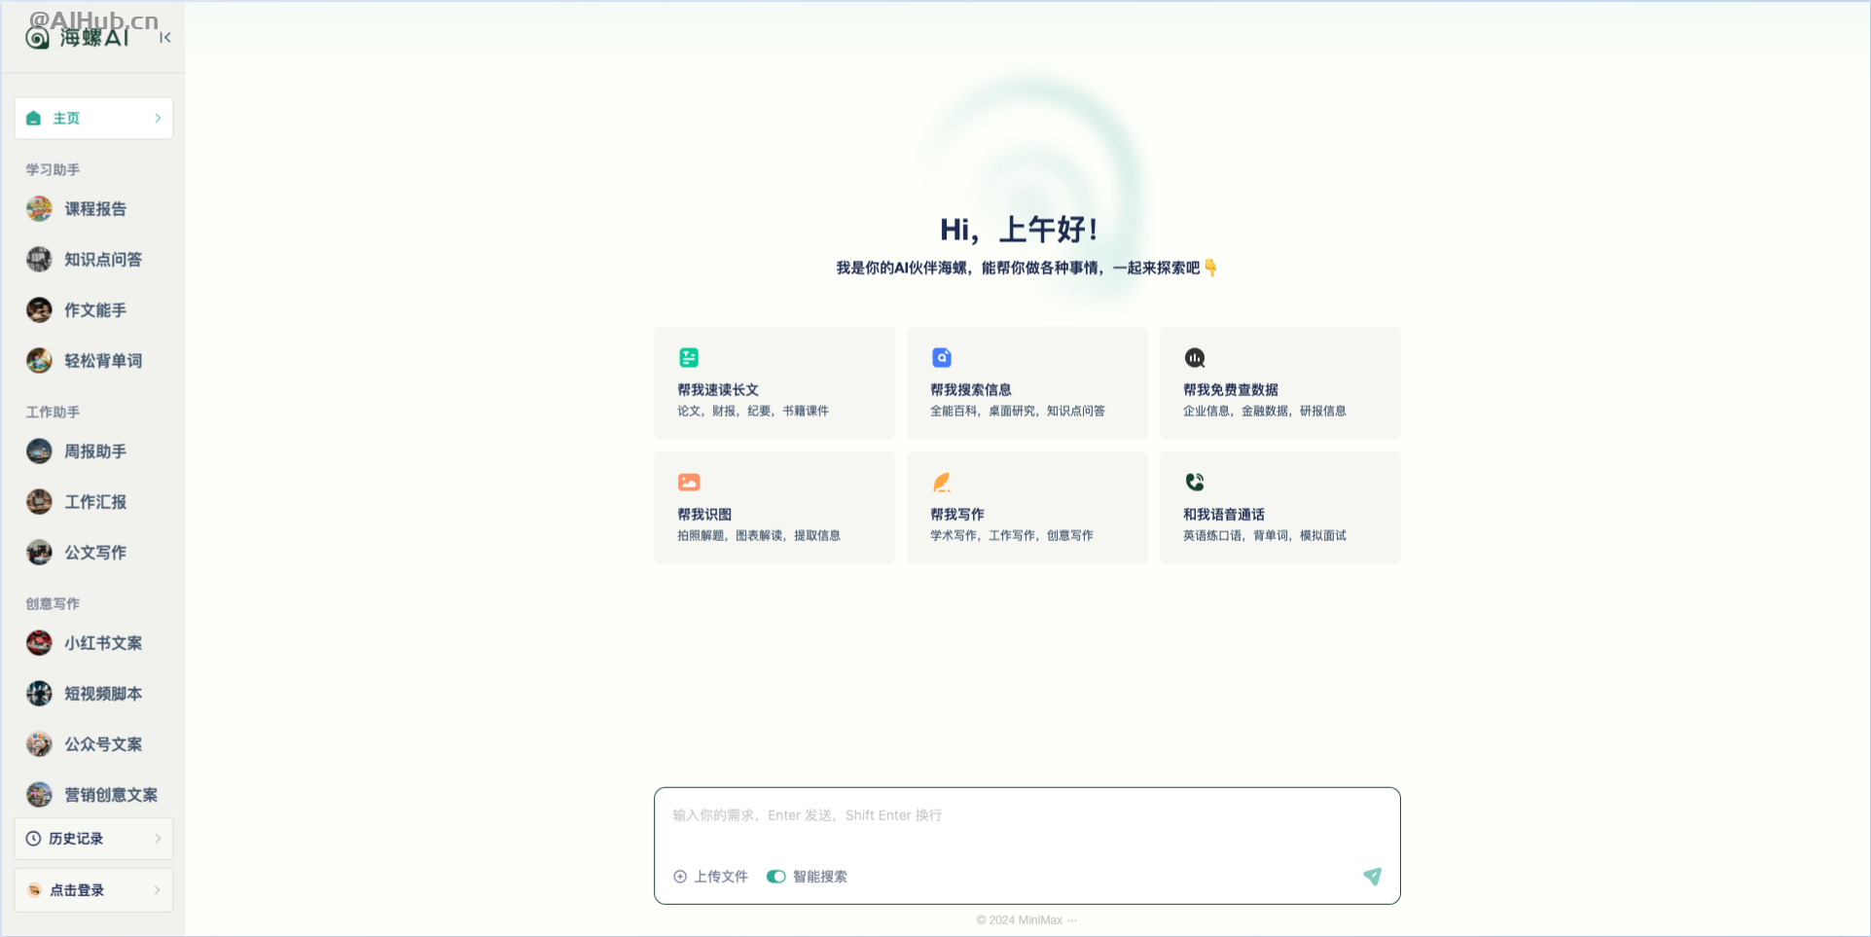The height and width of the screenshot is (937, 1871).
Task: Open the 帮我写作 card
Action: point(1026,507)
